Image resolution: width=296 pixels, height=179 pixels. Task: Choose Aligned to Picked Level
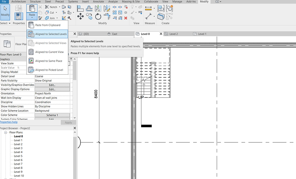click(x=47, y=70)
